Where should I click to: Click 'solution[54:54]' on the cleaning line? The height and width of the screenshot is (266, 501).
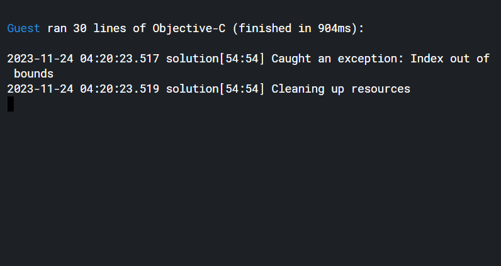click(215, 89)
